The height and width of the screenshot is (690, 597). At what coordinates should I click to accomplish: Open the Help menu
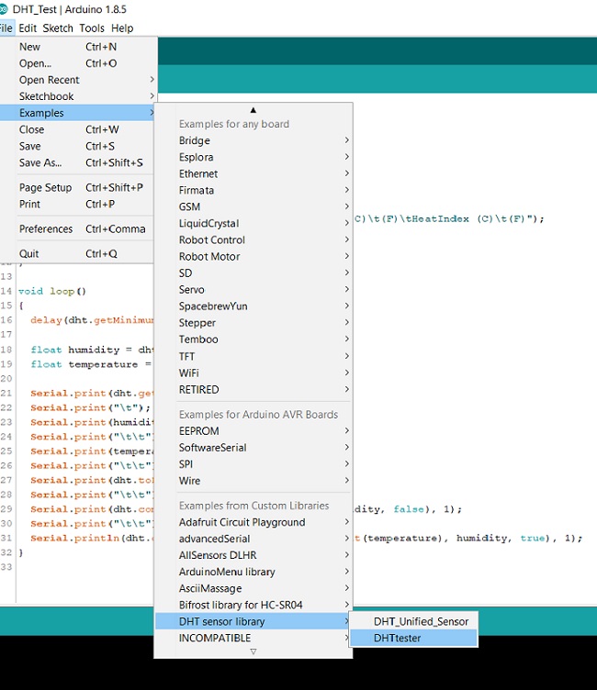coord(122,28)
